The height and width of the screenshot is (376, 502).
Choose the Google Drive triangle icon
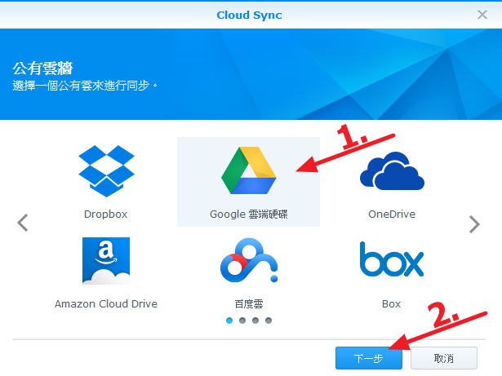point(249,170)
